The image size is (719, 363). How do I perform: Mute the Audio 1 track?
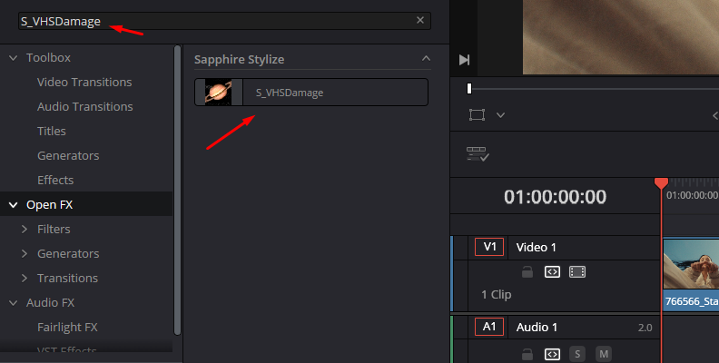click(x=604, y=354)
